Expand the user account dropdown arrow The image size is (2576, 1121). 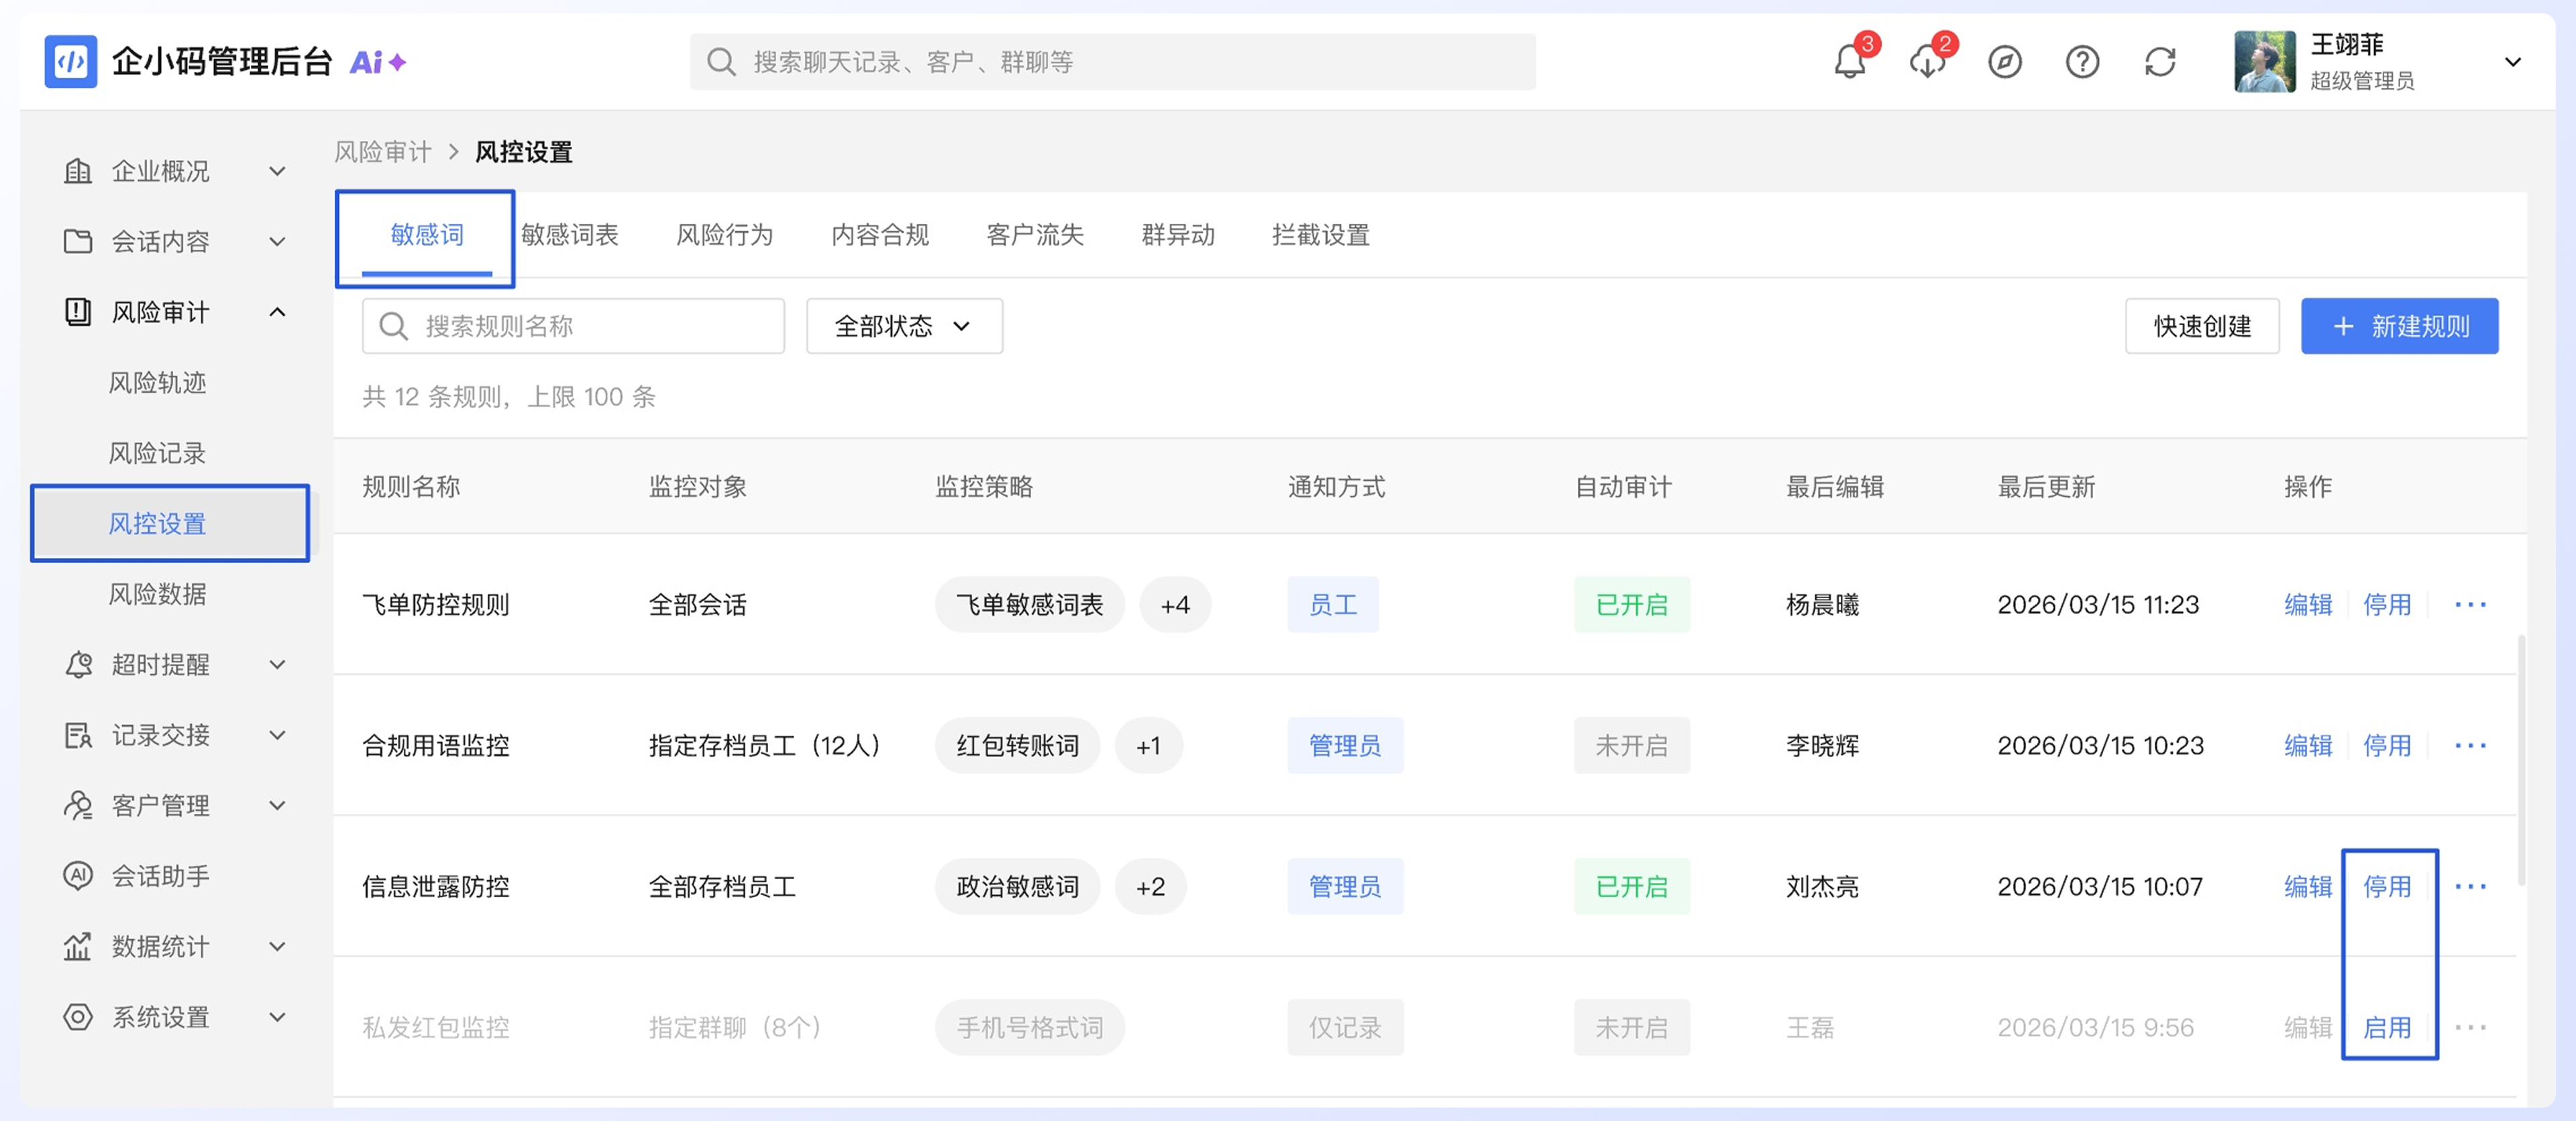coord(2512,62)
